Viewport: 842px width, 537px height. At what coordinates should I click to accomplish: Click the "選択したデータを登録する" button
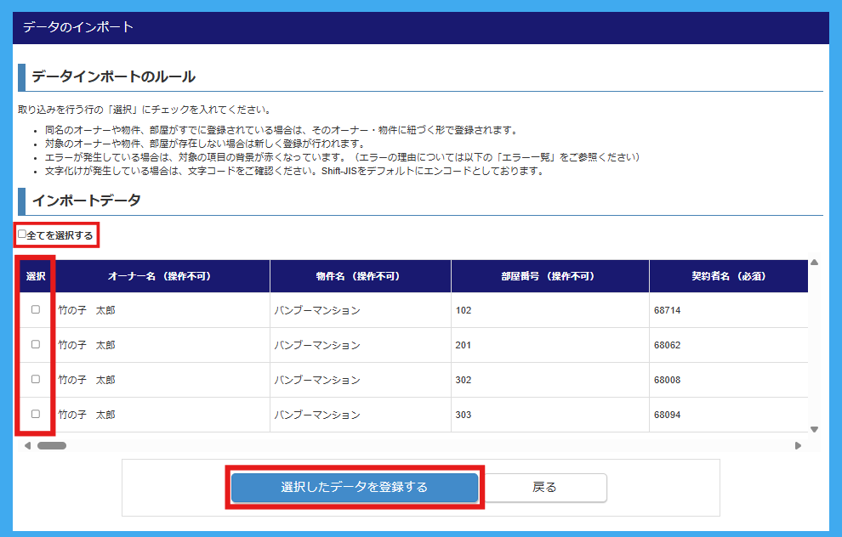coord(354,488)
